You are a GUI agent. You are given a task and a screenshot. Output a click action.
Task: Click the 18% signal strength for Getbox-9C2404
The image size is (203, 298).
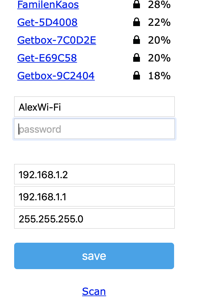tap(159, 76)
